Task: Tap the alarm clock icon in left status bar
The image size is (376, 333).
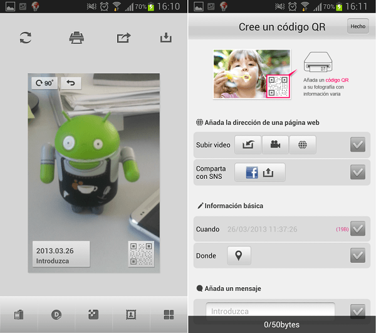Action: [104, 6]
